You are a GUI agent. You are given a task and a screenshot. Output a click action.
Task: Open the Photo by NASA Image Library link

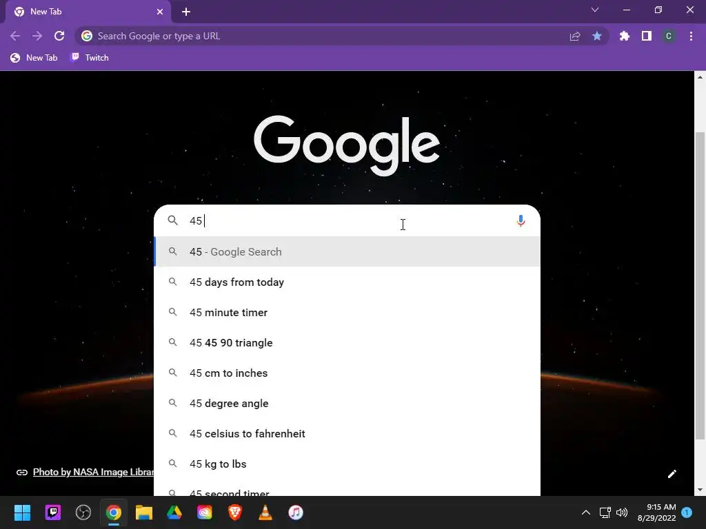[93, 472]
